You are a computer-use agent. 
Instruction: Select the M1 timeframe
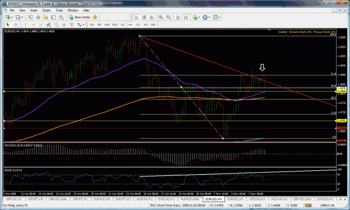coord(92,25)
